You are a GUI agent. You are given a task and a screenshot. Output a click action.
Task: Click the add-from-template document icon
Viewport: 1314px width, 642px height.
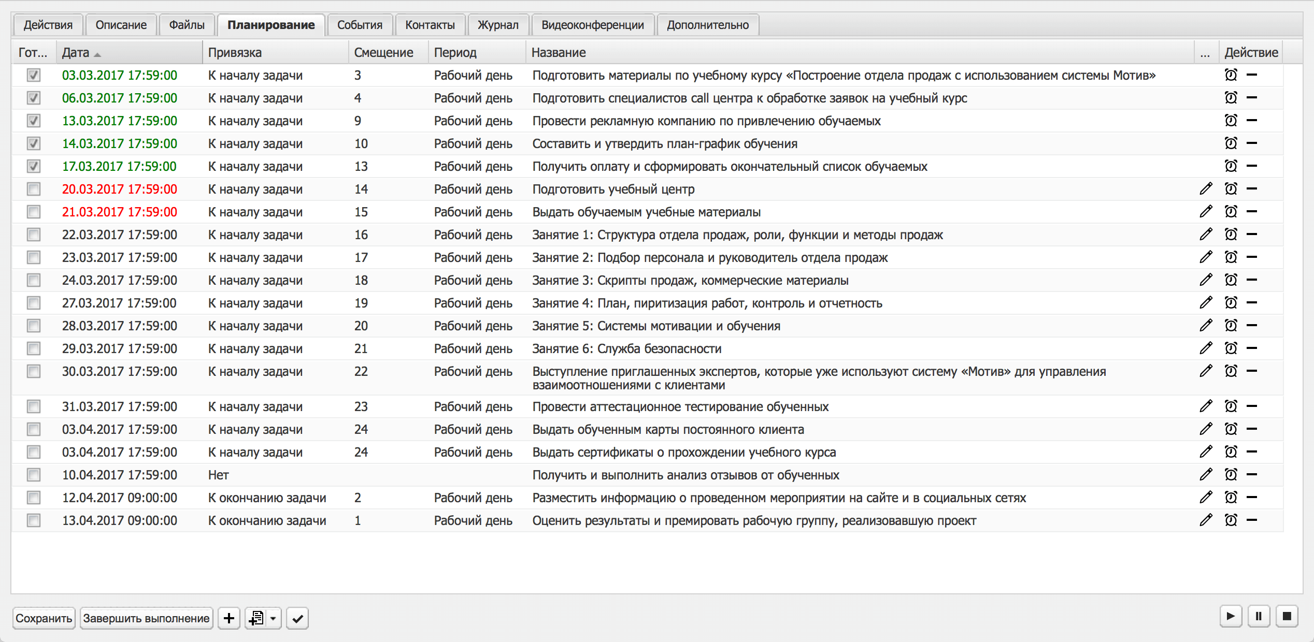pyautogui.click(x=256, y=618)
